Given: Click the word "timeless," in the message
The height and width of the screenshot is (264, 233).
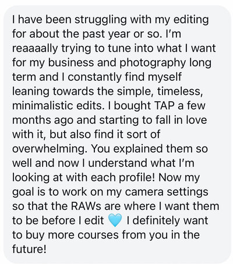Looking at the screenshot, I should coord(180,91).
